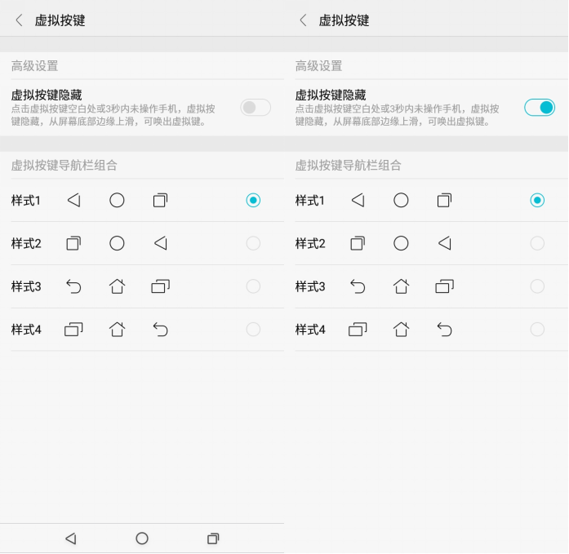Select 样式3 radio button on left screen

tap(253, 286)
